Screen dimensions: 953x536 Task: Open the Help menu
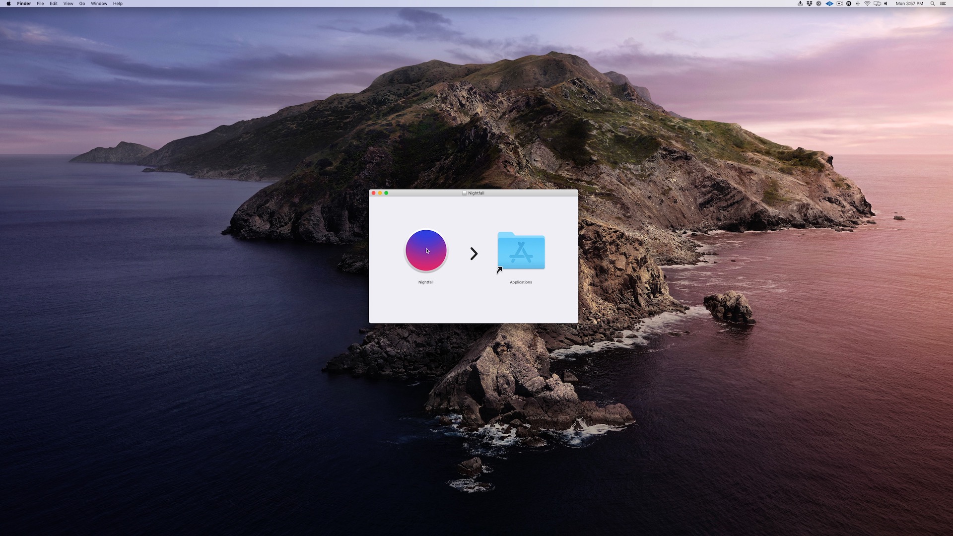(118, 3)
